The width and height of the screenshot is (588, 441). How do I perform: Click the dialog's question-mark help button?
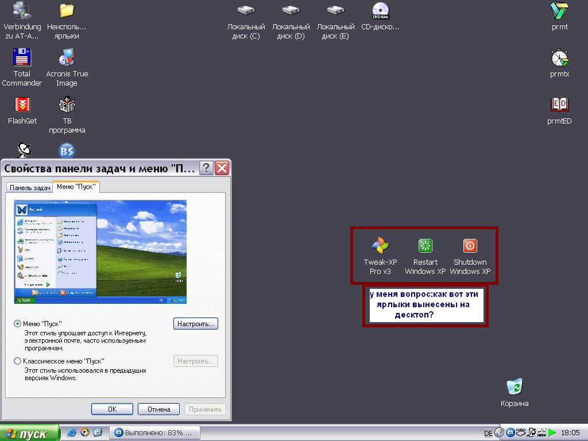pos(206,168)
